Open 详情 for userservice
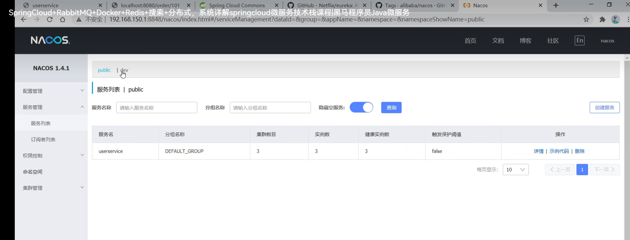Viewport: 630px width, 240px height. click(539, 151)
